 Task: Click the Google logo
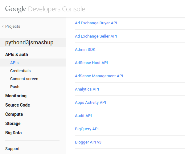16,9
